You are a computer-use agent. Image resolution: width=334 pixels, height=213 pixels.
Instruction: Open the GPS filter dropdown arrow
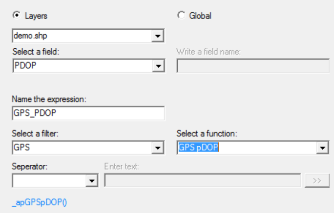pos(158,148)
